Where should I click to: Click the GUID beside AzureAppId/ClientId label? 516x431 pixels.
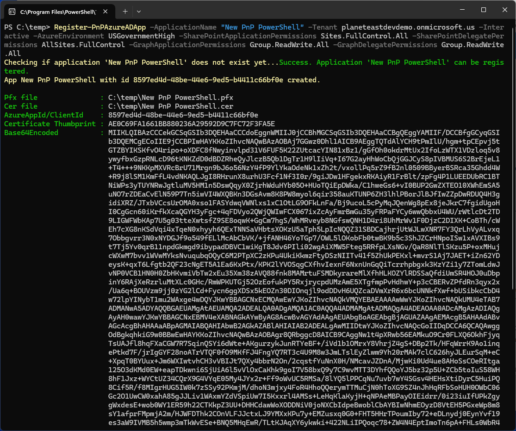point(183,115)
